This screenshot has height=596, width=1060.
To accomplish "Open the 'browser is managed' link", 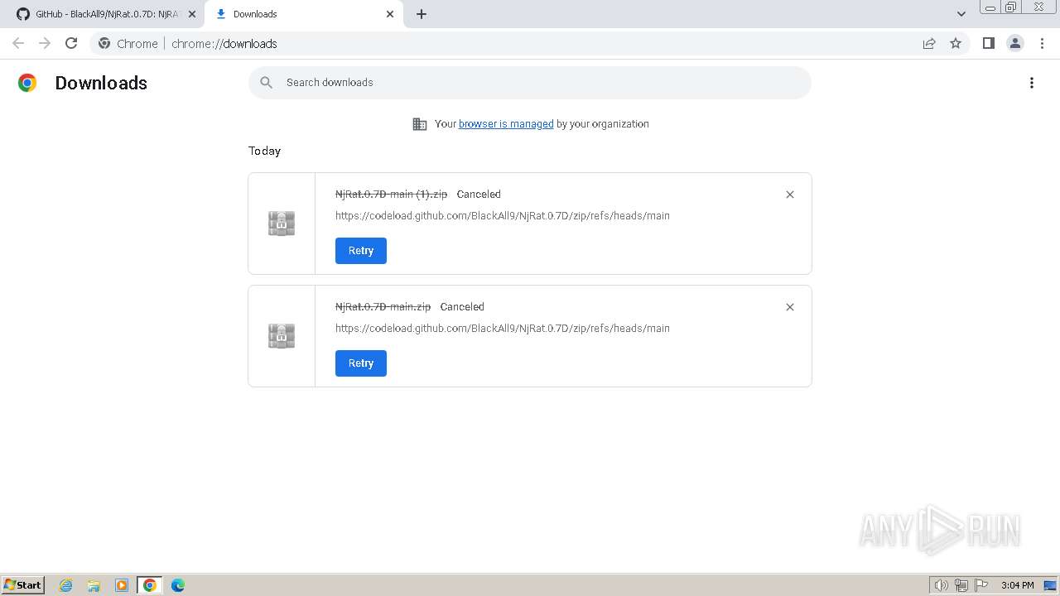I will (x=506, y=124).
